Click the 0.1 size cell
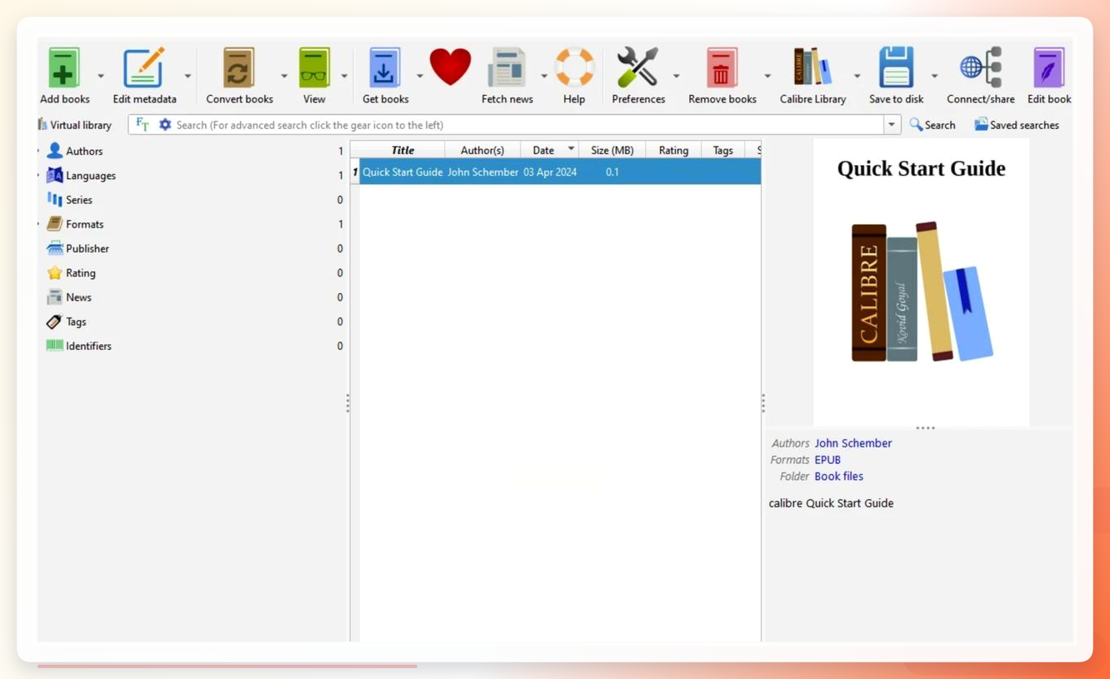The image size is (1110, 679). coord(612,172)
